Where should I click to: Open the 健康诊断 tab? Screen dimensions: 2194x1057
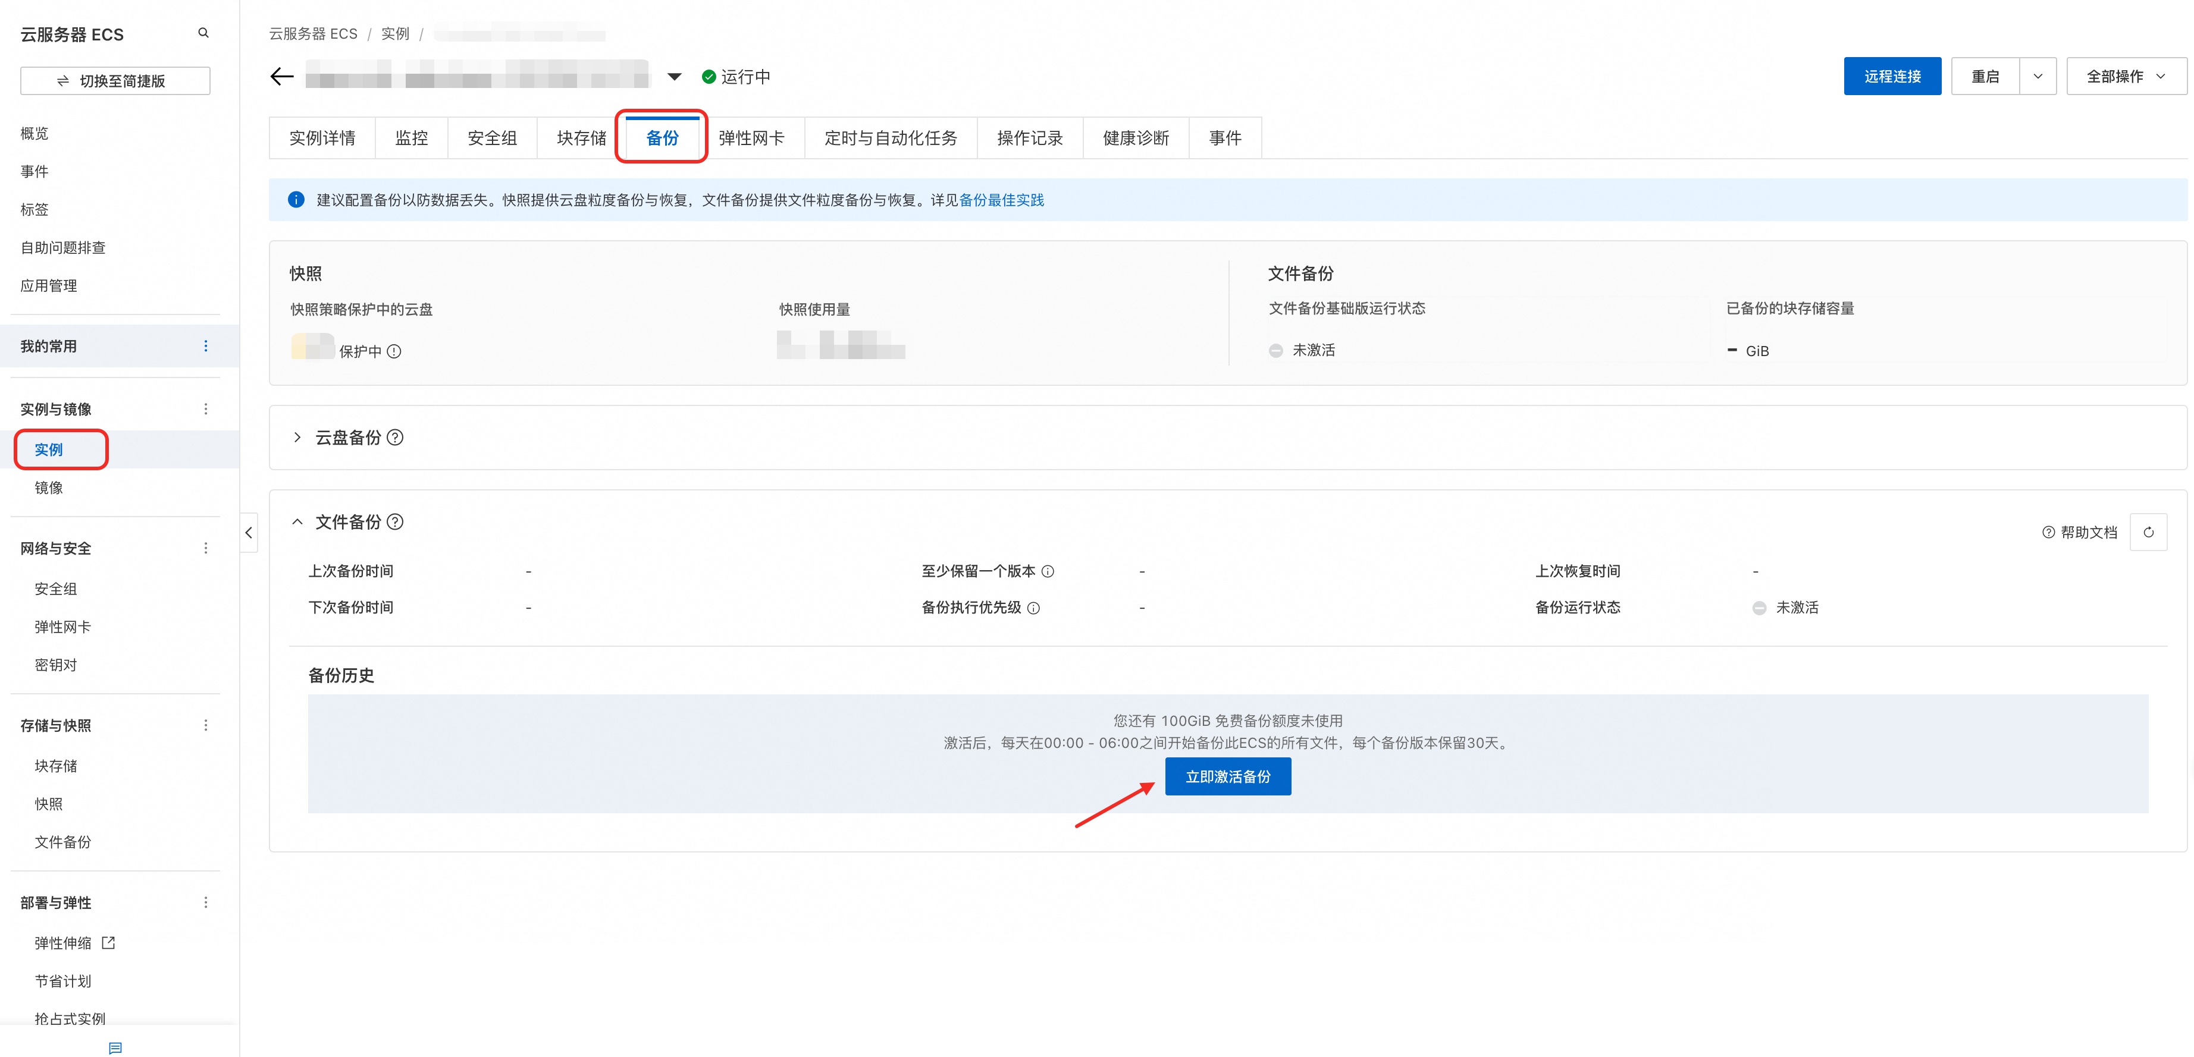[x=1135, y=138]
